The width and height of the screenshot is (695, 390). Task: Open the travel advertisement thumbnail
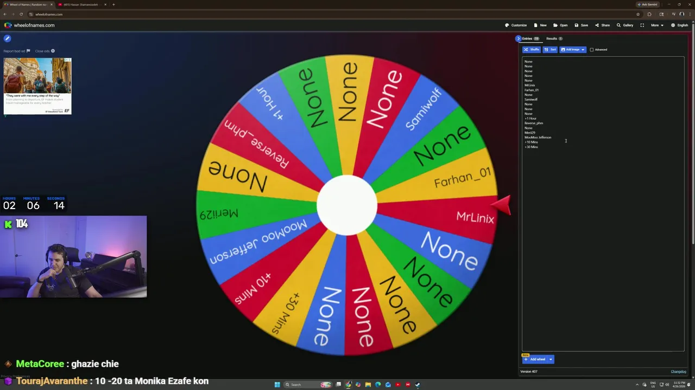click(37, 86)
